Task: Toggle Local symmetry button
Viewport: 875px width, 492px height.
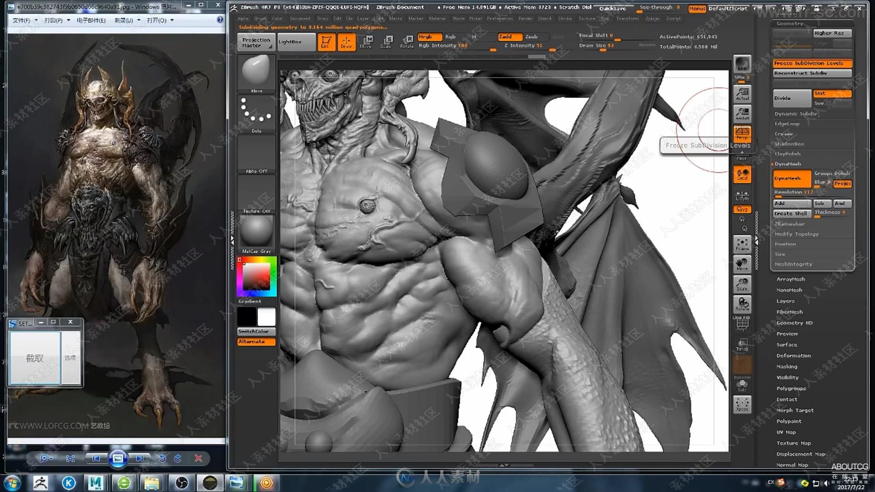Action: pos(742,174)
